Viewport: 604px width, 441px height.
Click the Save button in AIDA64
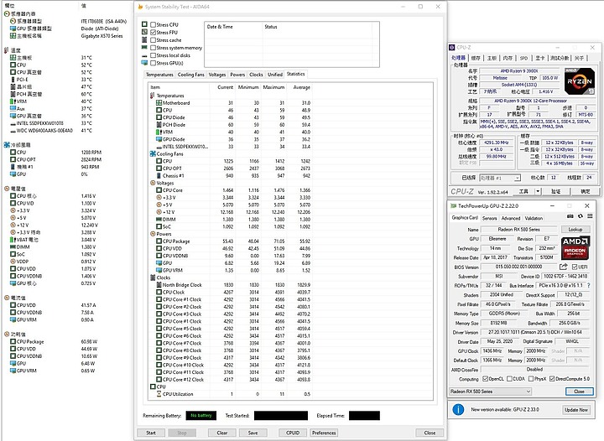(253, 433)
